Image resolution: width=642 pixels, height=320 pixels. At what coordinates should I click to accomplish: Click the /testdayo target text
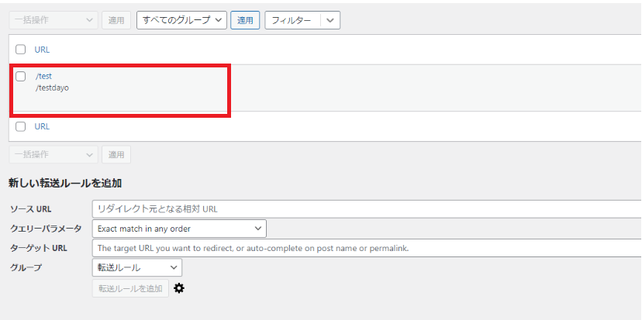click(x=52, y=88)
